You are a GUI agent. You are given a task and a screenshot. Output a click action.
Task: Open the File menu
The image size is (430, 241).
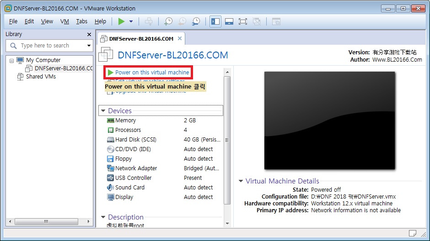point(13,21)
